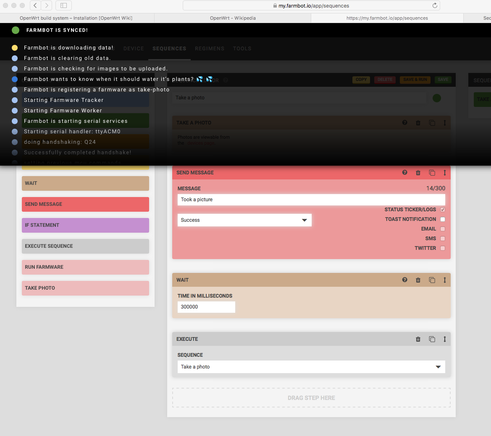
Task: Edit the sequence name field
Action: click(x=299, y=98)
